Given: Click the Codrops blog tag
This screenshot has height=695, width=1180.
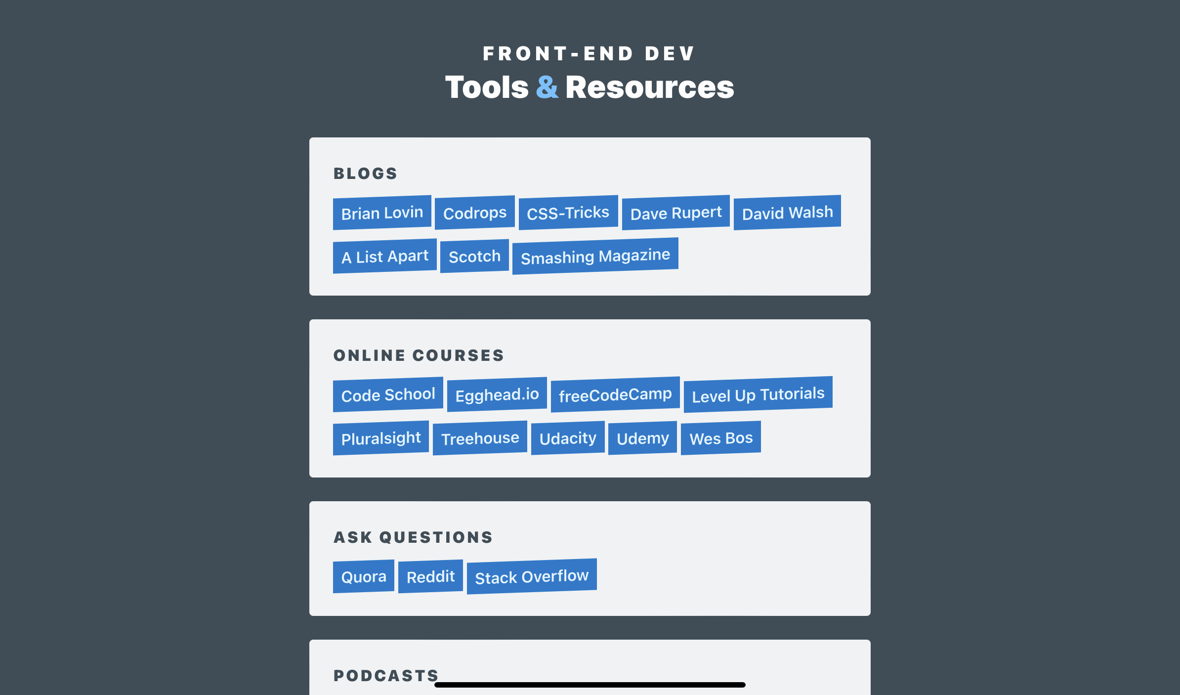Looking at the screenshot, I should (475, 212).
